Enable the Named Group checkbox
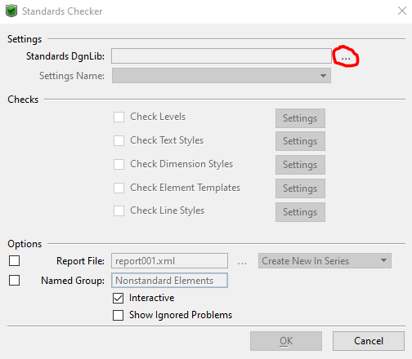 14,280
